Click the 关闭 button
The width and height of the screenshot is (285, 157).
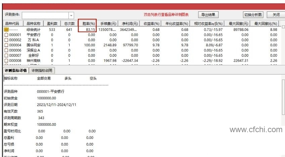click(x=276, y=15)
